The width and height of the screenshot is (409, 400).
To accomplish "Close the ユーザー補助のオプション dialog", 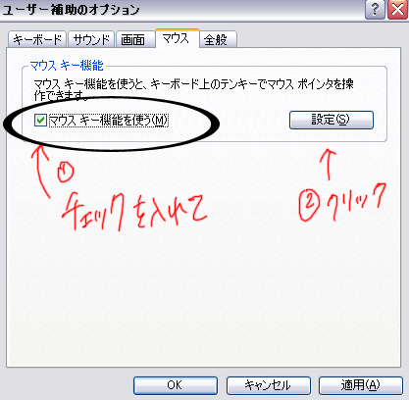I will [x=397, y=10].
